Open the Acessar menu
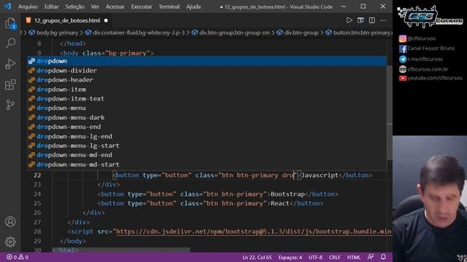This screenshot has width=467, height=262. point(115,7)
